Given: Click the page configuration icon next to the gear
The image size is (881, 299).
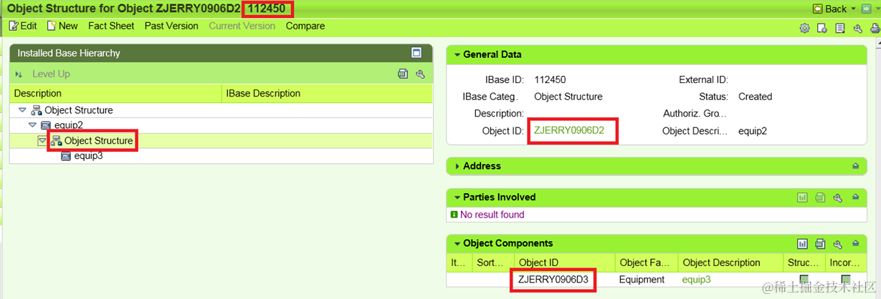Looking at the screenshot, I should [822, 28].
